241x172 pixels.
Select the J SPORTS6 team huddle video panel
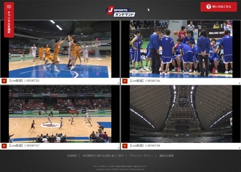pyautogui.click(x=181, y=49)
